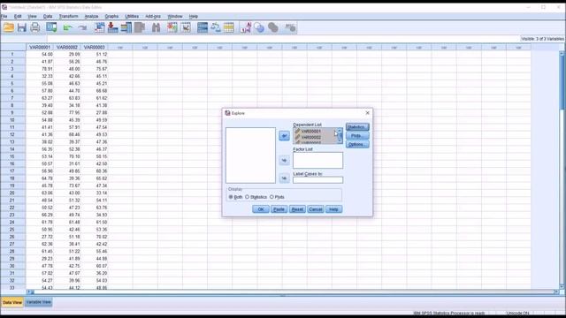
Task: Switch to the Variable View tab
Action: click(x=39, y=302)
